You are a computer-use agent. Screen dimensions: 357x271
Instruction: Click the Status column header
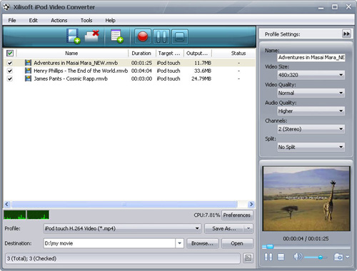[x=238, y=53]
